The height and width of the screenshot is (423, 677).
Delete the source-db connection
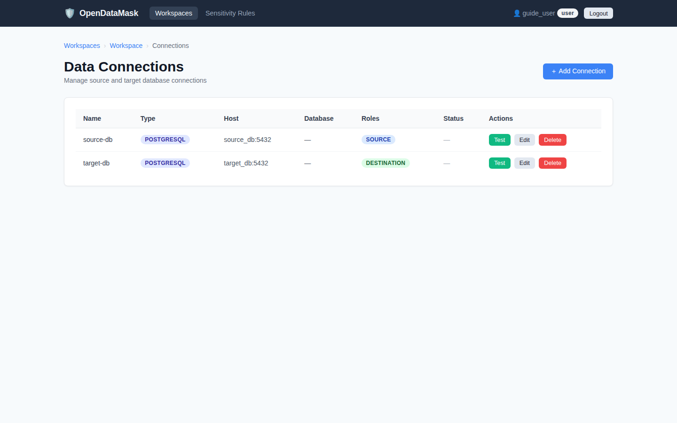point(552,140)
